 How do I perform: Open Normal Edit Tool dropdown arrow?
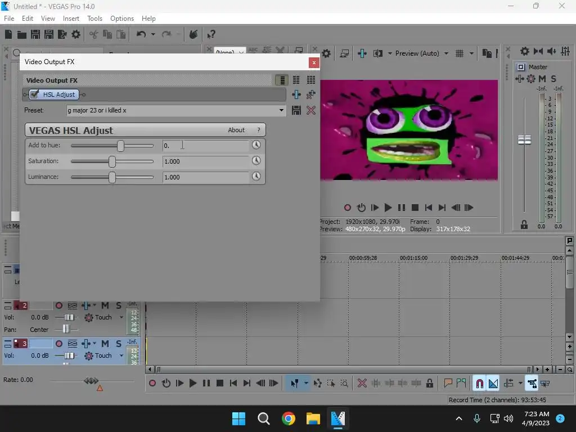[x=306, y=384]
